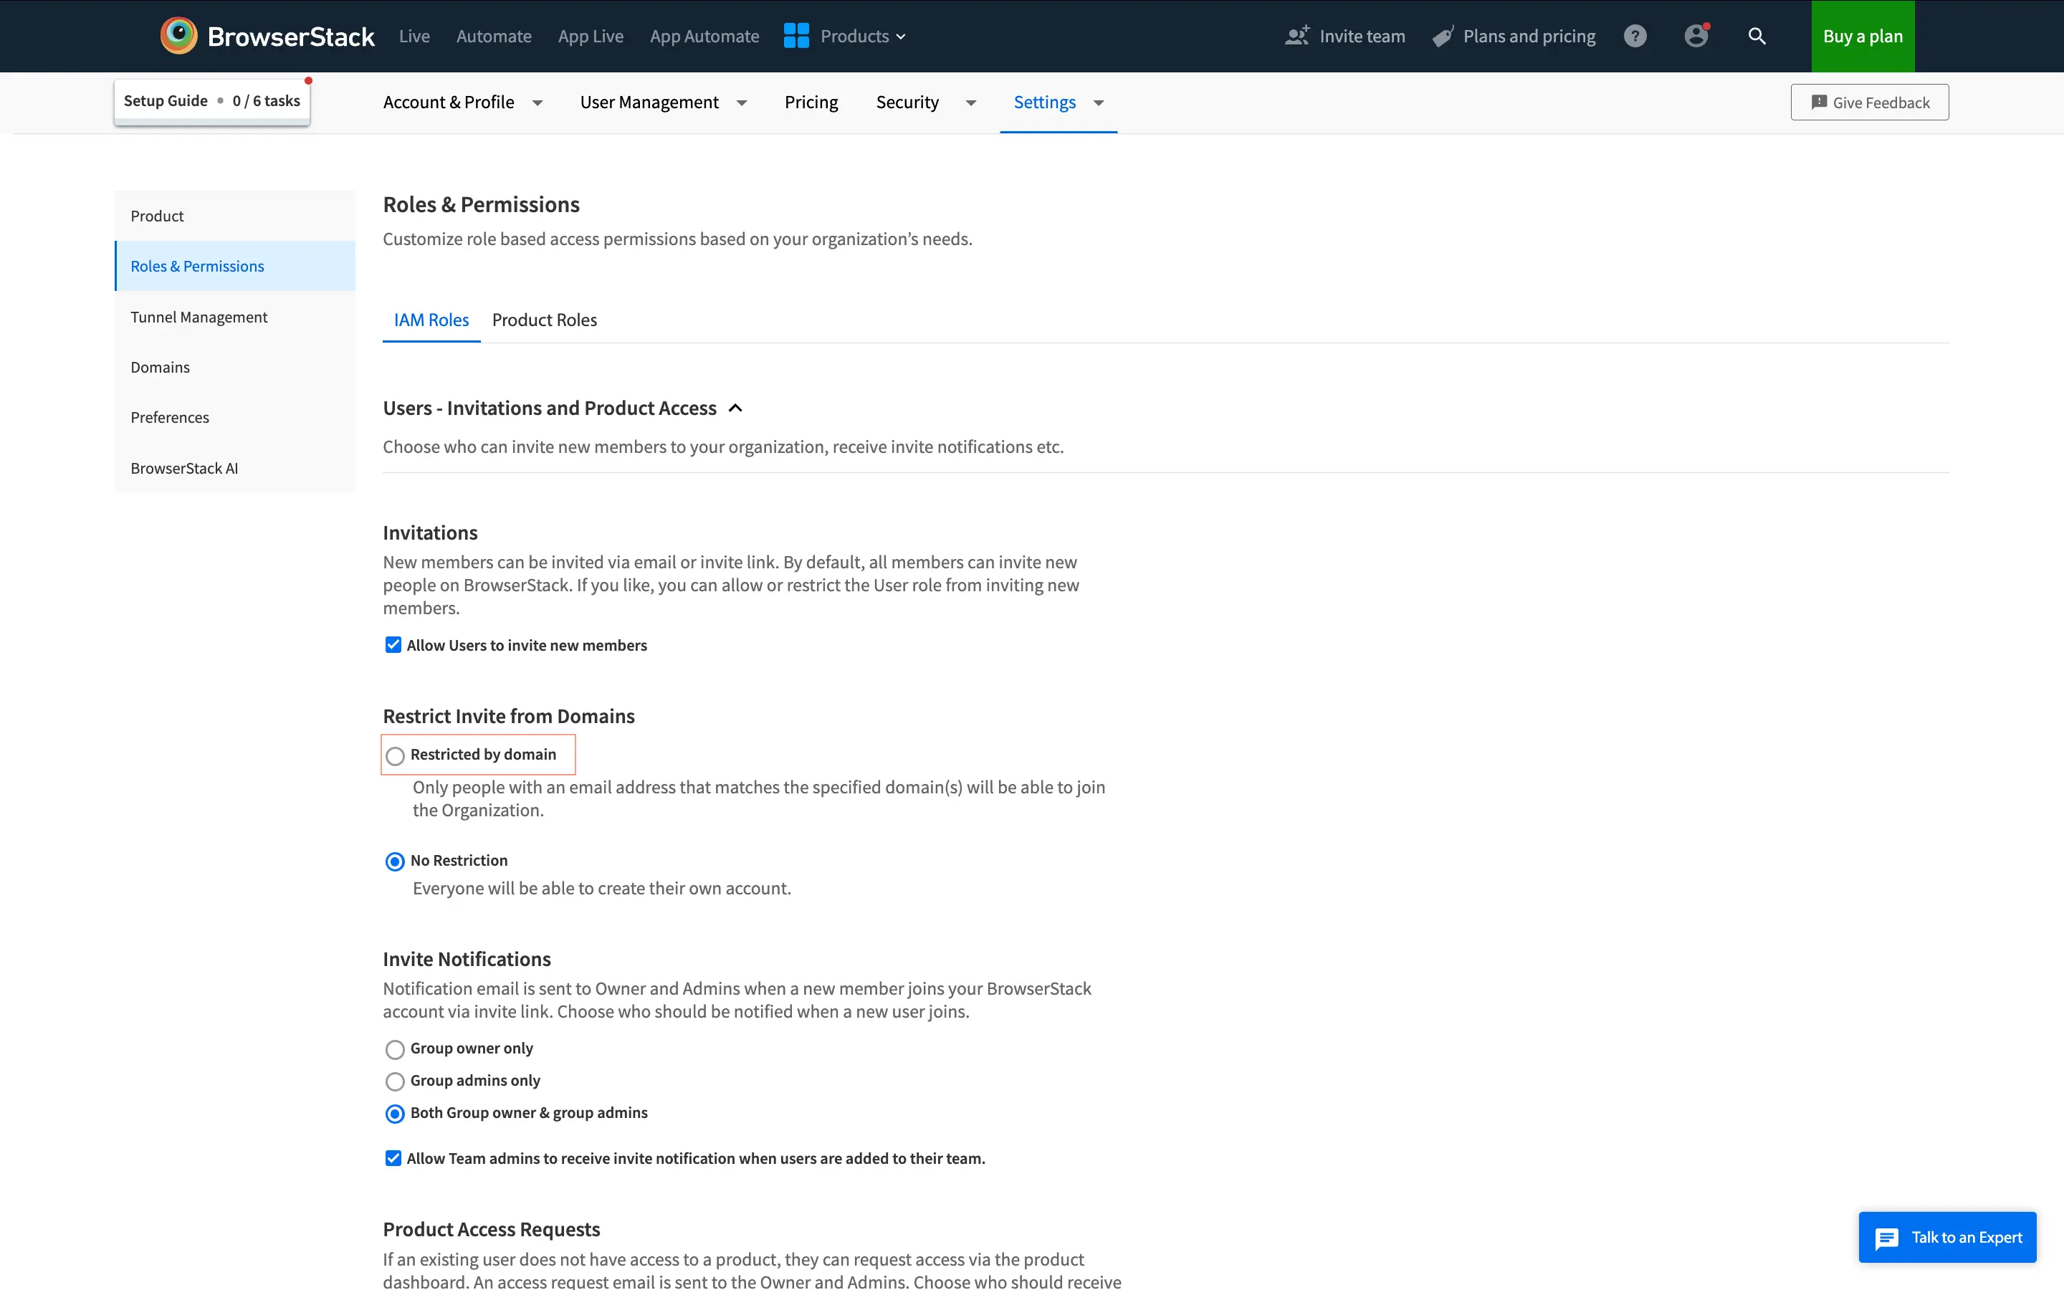Click the user profile avatar icon

coord(1696,36)
